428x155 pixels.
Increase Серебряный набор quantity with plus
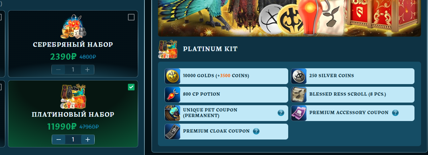[87, 70]
